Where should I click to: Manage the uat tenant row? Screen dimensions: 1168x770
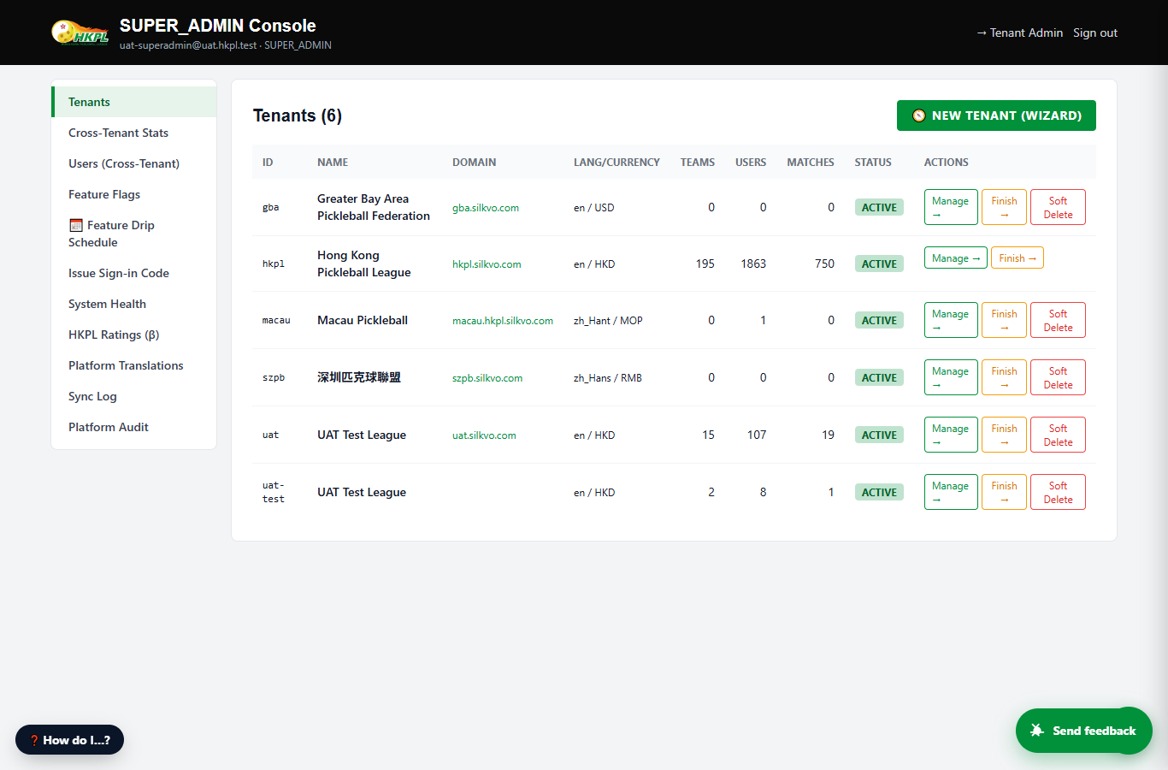[x=951, y=435]
